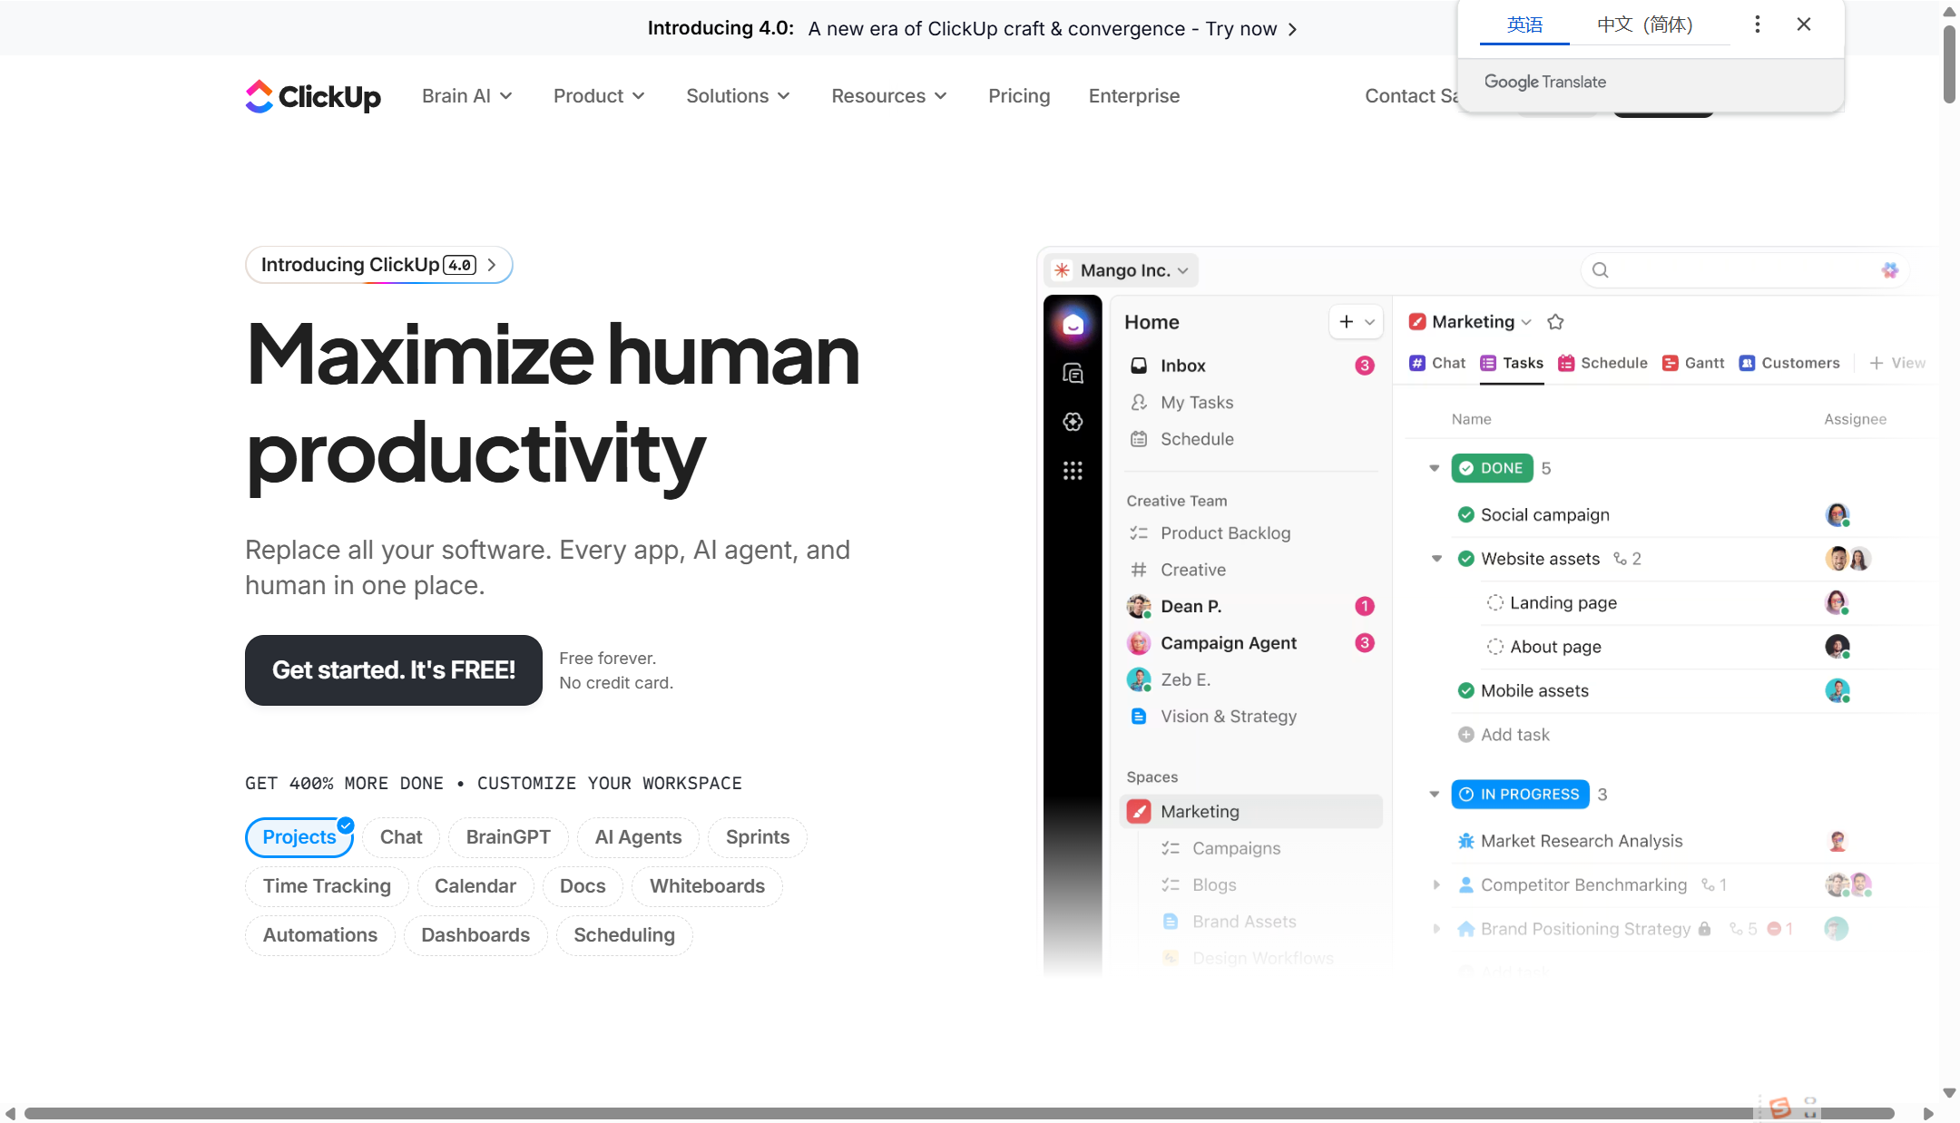This screenshot has width=1960, height=1123.
Task: Click the magnifier icon in search bar
Action: point(1601,270)
